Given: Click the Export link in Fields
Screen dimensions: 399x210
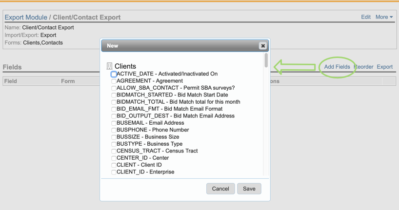Looking at the screenshot, I should point(384,67).
